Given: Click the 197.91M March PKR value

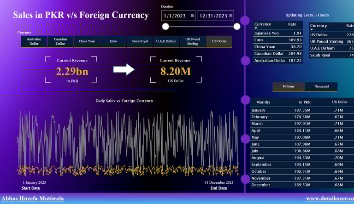Looking at the screenshot, I should point(302,124).
